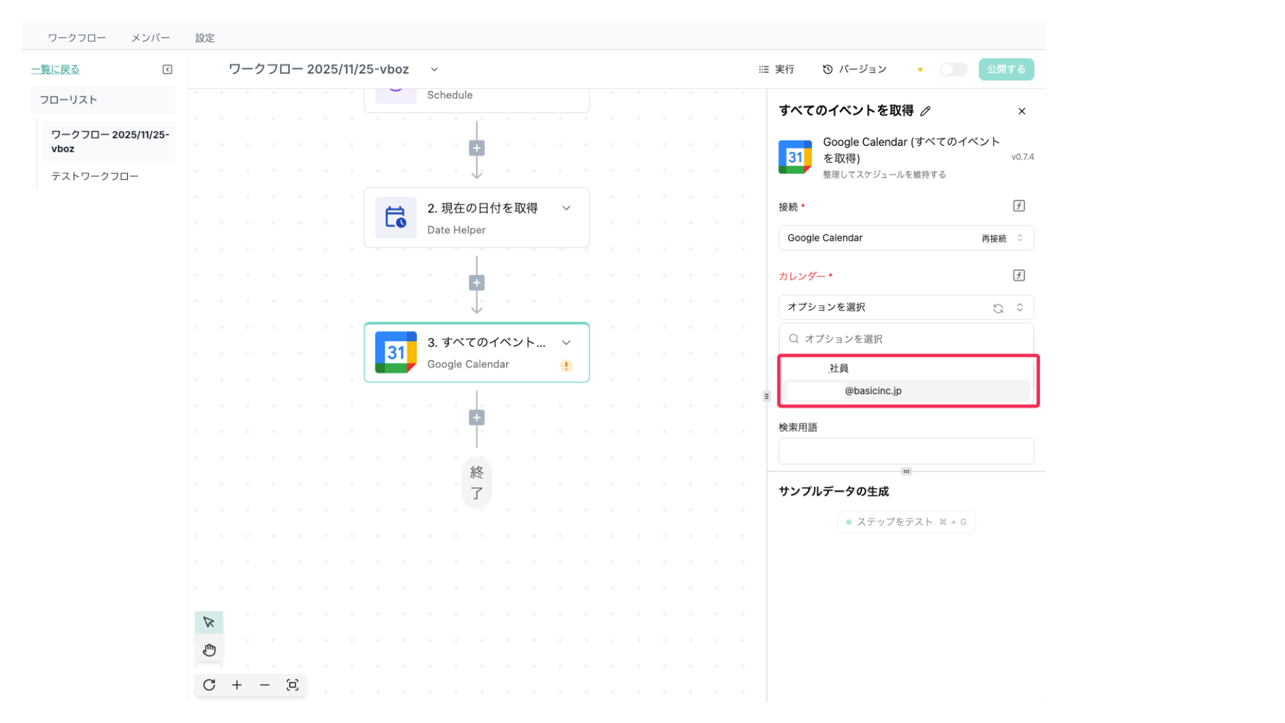
Task: Zoom out with the minus icon
Action: (x=264, y=685)
